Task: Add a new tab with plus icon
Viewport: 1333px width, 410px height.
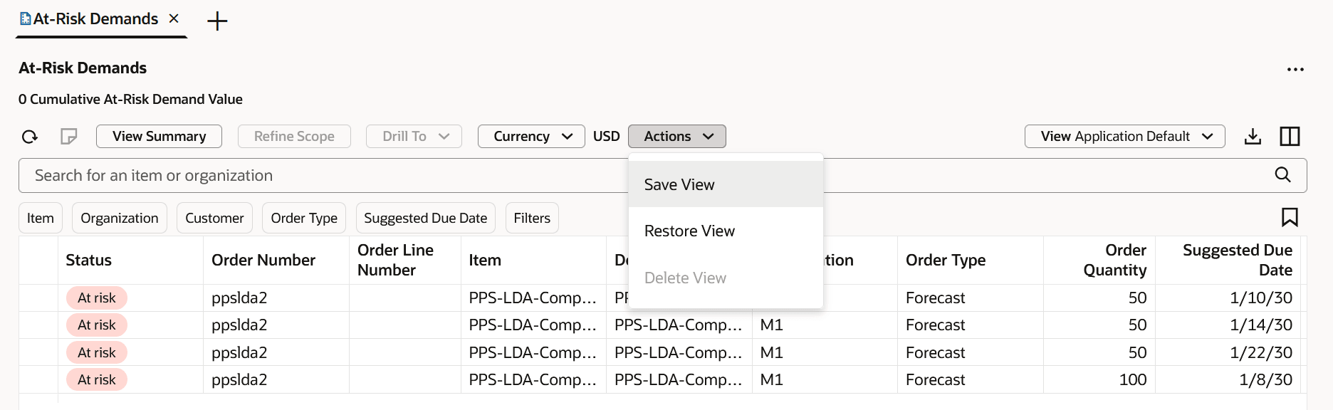Action: click(x=217, y=21)
